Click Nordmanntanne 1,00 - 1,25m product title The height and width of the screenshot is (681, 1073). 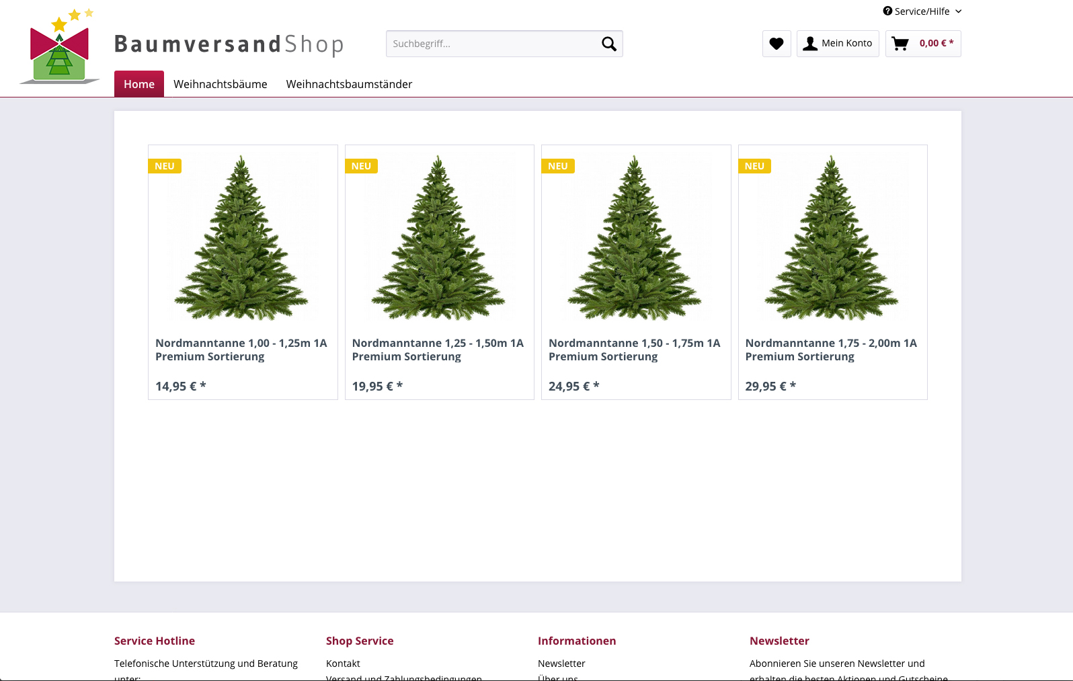241,350
